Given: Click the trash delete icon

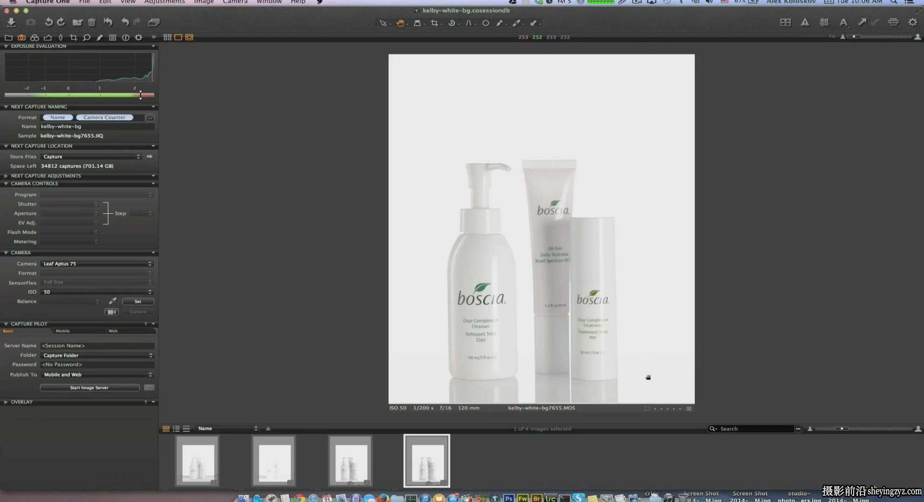Looking at the screenshot, I should click(92, 22).
